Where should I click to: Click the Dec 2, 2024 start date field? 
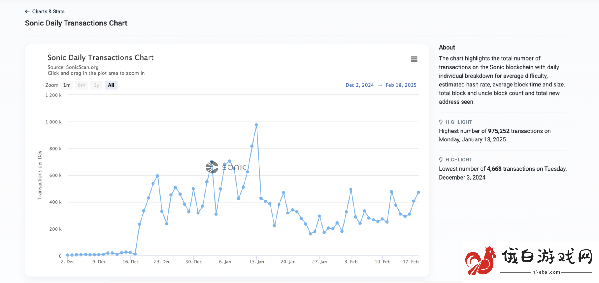click(359, 85)
